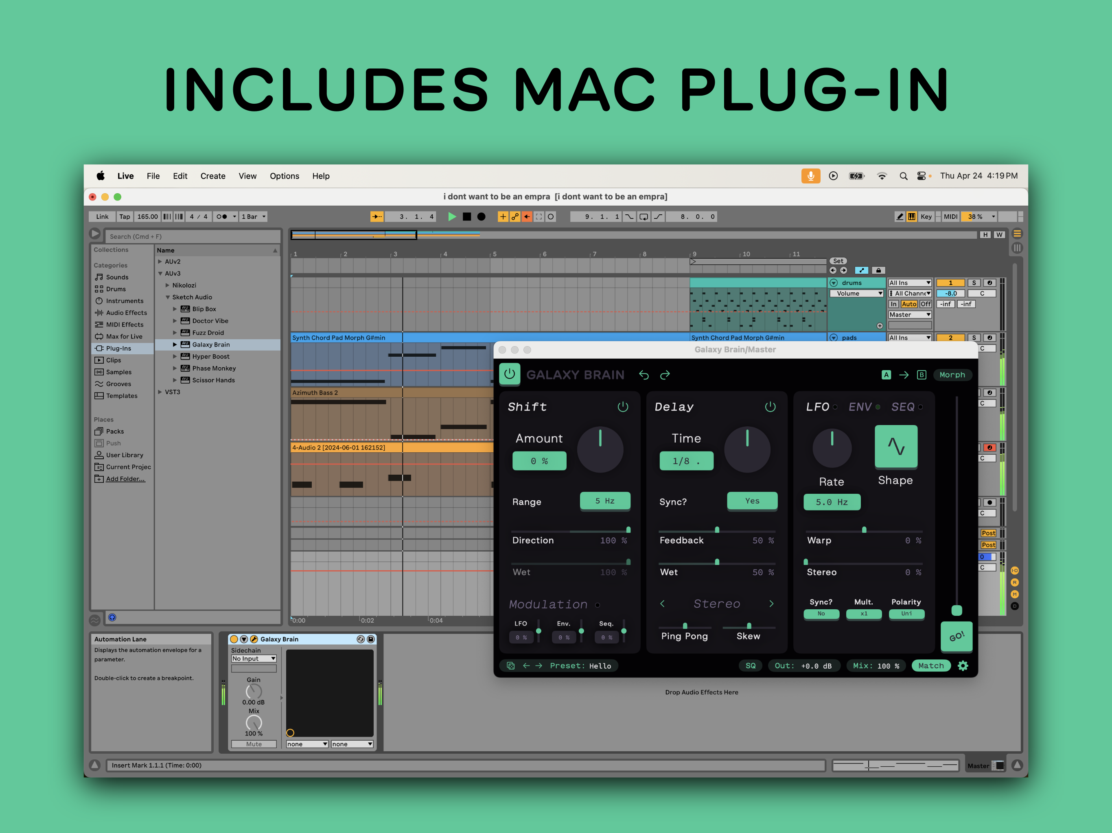Viewport: 1112px width, 833px height.
Task: Open Galaxy Brain settings gear
Action: [963, 666]
